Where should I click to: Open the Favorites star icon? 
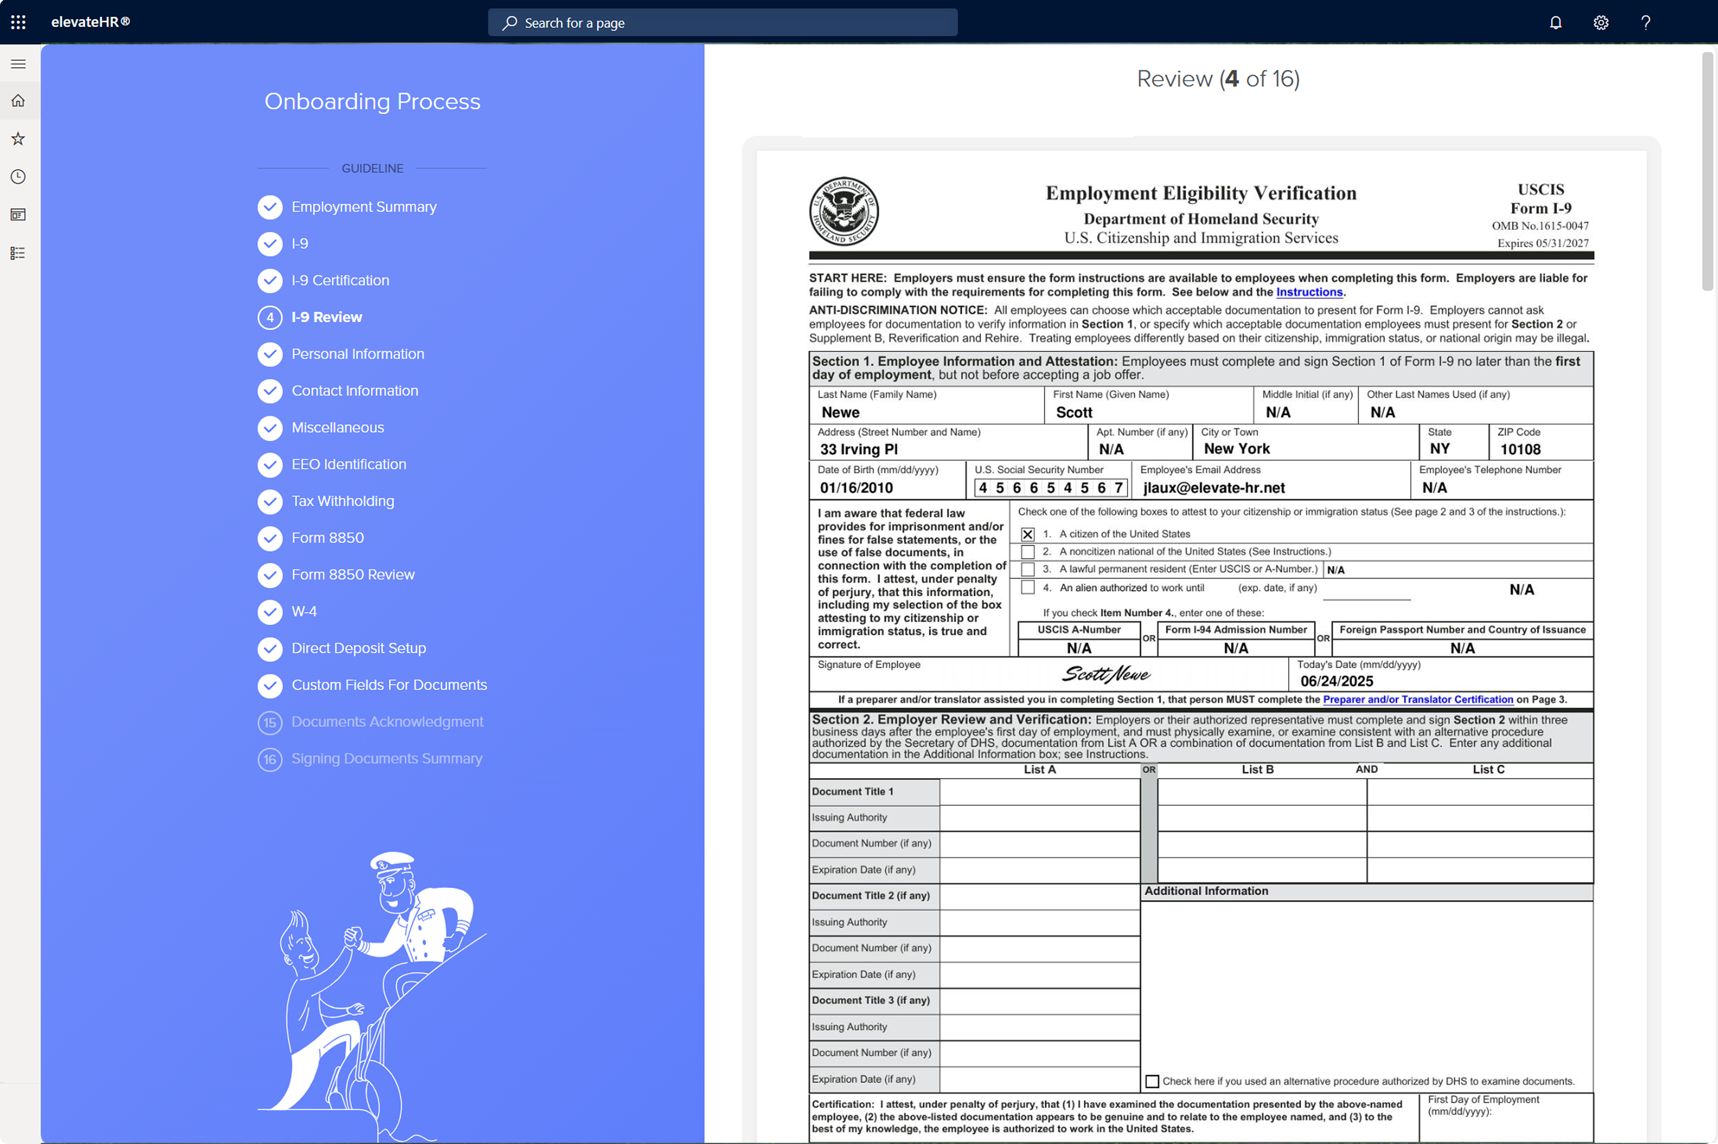coord(18,139)
